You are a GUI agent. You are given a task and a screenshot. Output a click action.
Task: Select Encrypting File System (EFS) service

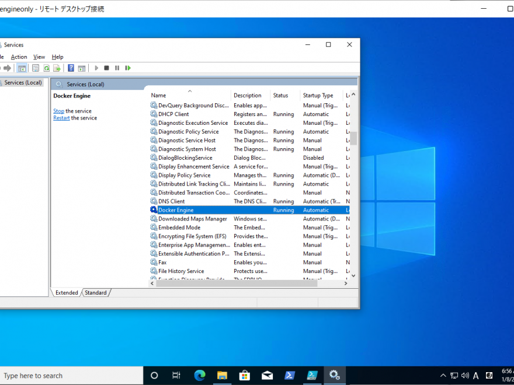click(249, 236)
